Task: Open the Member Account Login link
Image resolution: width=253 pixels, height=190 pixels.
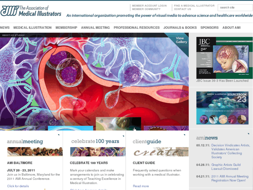Action: click(x=149, y=6)
